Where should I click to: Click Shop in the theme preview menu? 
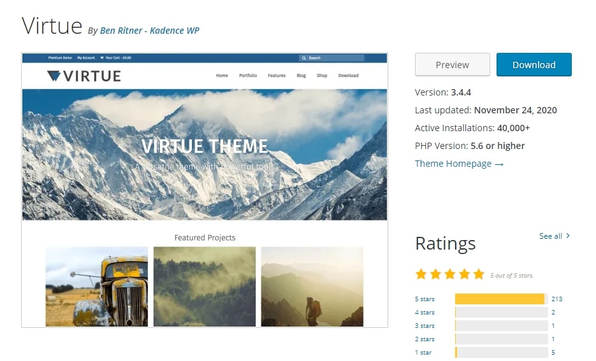322,76
